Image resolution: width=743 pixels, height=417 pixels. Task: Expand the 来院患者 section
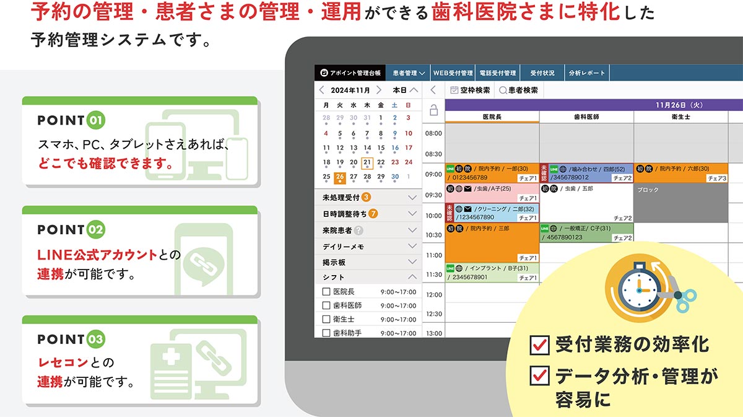click(x=413, y=230)
